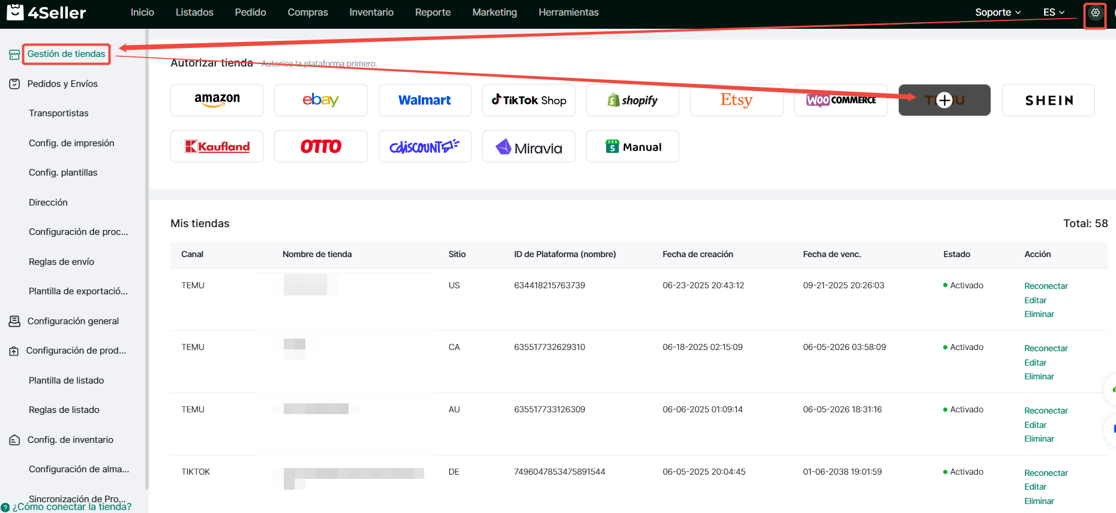
Task: Open the Reporte menu
Action: pos(433,12)
